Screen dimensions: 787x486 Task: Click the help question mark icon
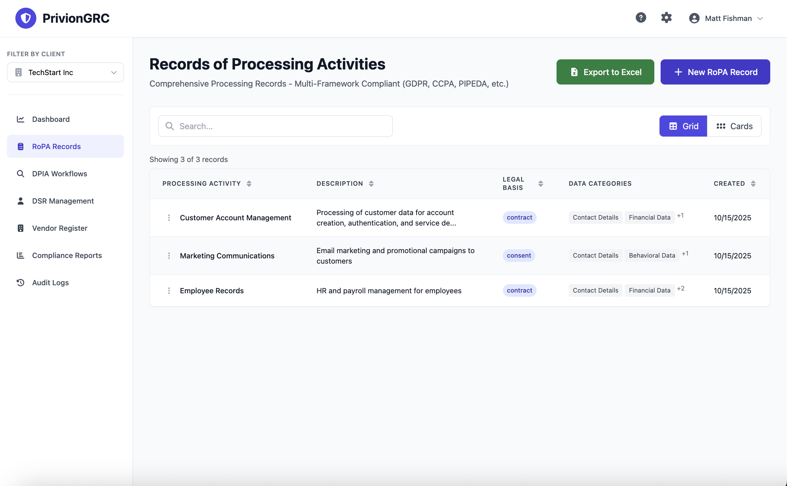pos(641,18)
